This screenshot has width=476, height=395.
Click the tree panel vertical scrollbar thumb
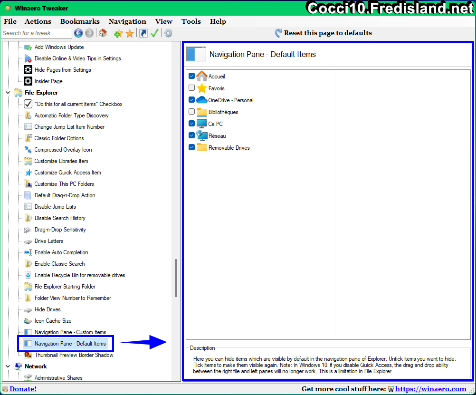(176, 278)
